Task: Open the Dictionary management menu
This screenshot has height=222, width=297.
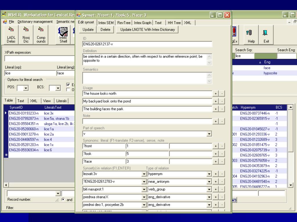Action: pyautogui.click(x=35, y=22)
